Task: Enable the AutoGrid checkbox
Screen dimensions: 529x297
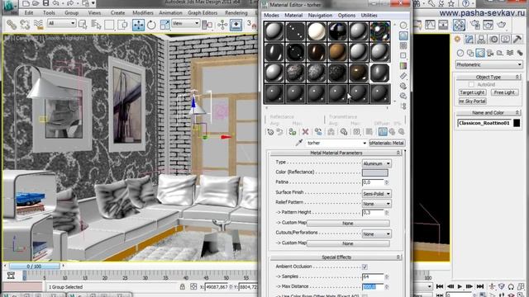Action: tap(471, 84)
